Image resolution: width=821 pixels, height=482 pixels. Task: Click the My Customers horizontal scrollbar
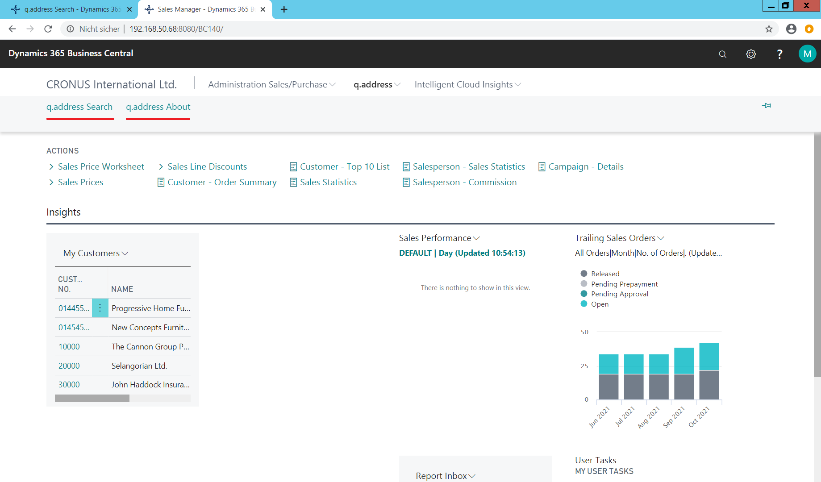coord(92,399)
